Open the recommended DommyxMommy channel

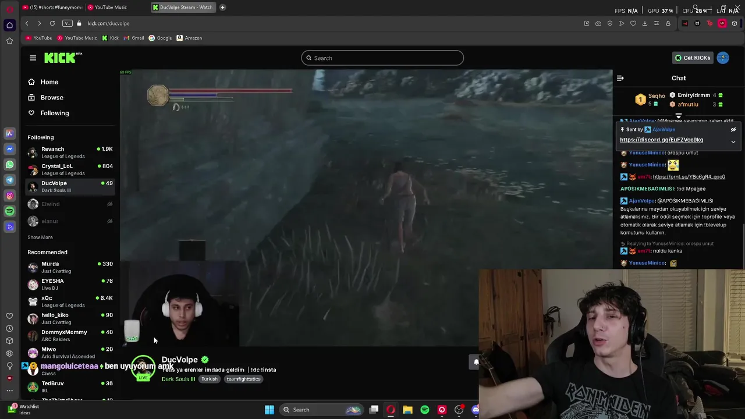click(70, 335)
